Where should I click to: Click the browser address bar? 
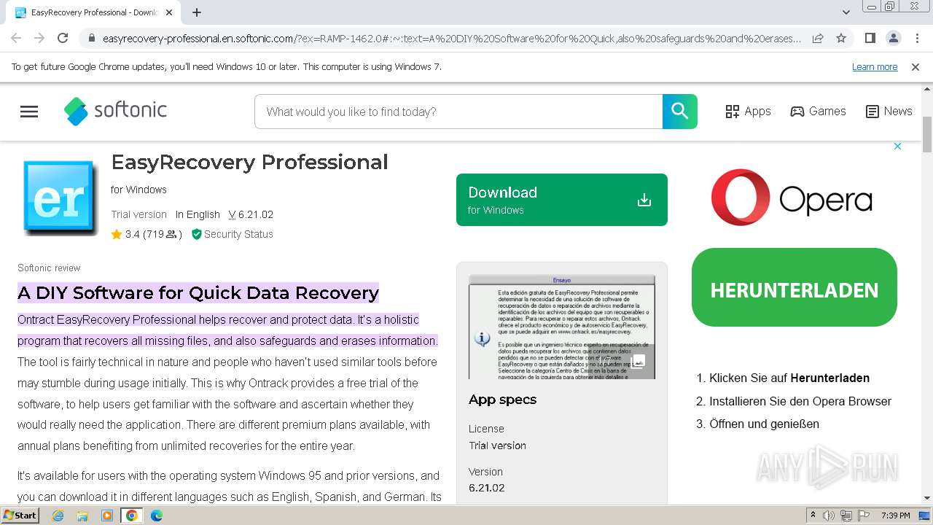pyautogui.click(x=452, y=38)
